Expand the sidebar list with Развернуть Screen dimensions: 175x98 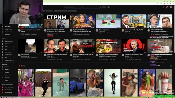(x=7, y=35)
